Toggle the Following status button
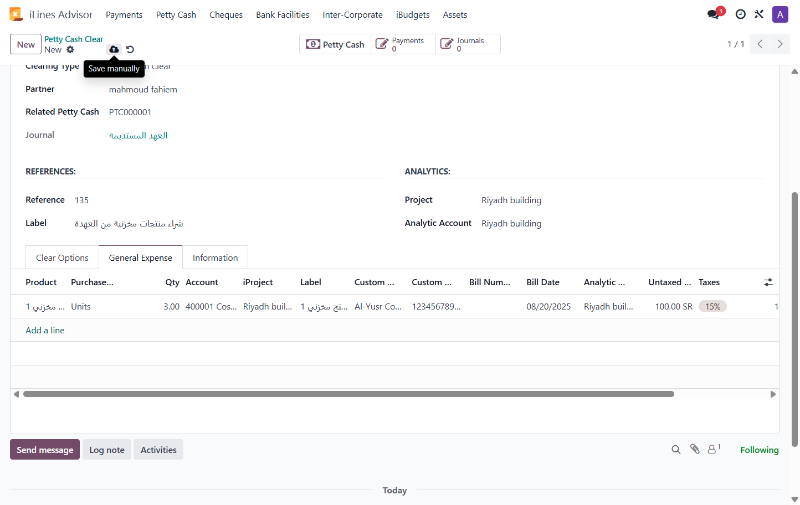Viewport: 800px width, 505px height. point(760,450)
